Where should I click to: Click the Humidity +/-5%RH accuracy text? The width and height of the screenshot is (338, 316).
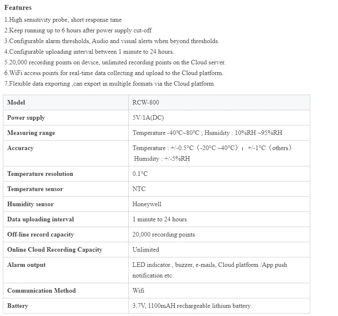click(x=162, y=159)
